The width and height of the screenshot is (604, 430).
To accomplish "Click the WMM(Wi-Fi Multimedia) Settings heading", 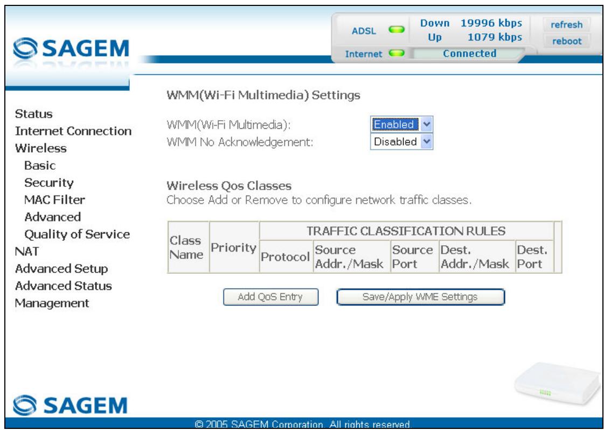I will coord(263,95).
